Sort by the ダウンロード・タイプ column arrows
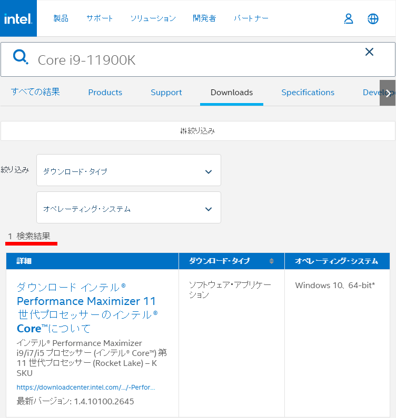396x418 pixels. (271, 261)
